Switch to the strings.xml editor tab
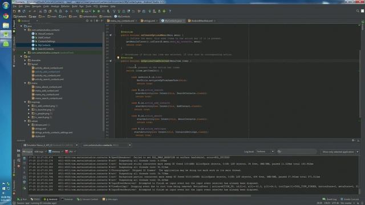The width and height of the screenshot is (365, 205). tap(149, 20)
